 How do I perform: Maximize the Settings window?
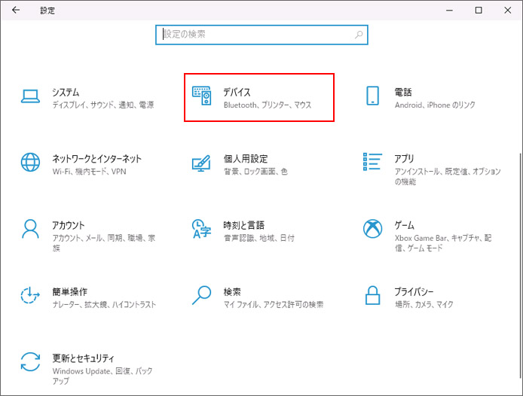pos(479,11)
